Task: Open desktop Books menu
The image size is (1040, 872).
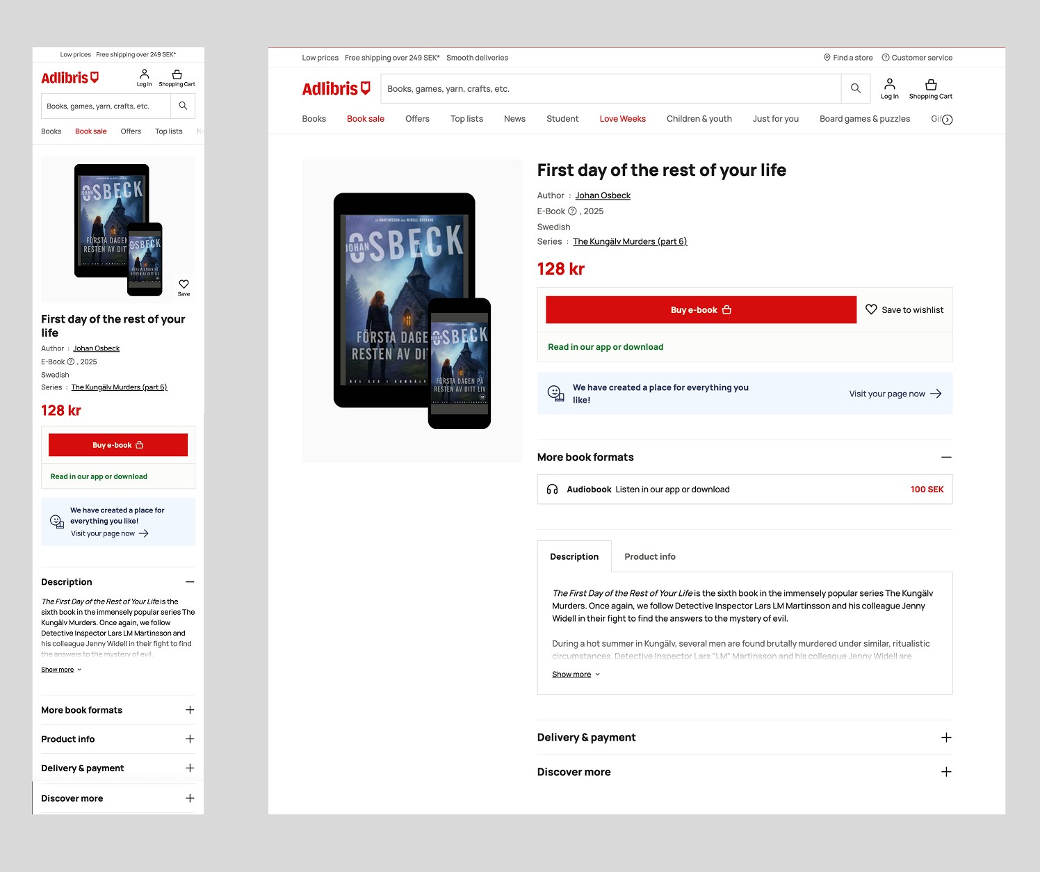Action: point(314,119)
